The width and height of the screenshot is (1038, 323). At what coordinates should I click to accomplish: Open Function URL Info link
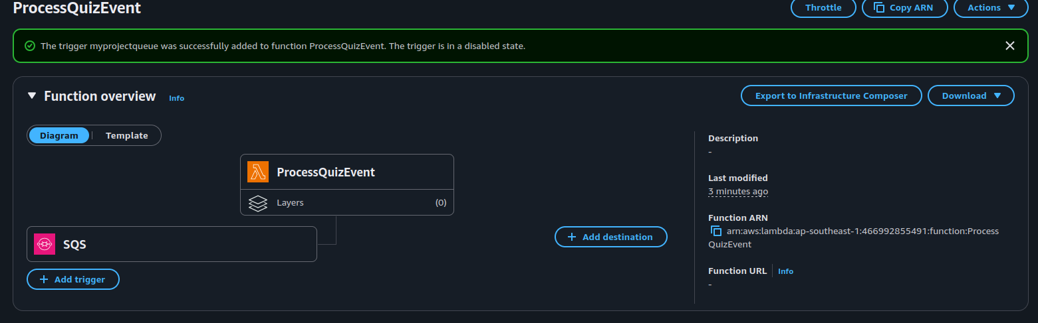[785, 271]
